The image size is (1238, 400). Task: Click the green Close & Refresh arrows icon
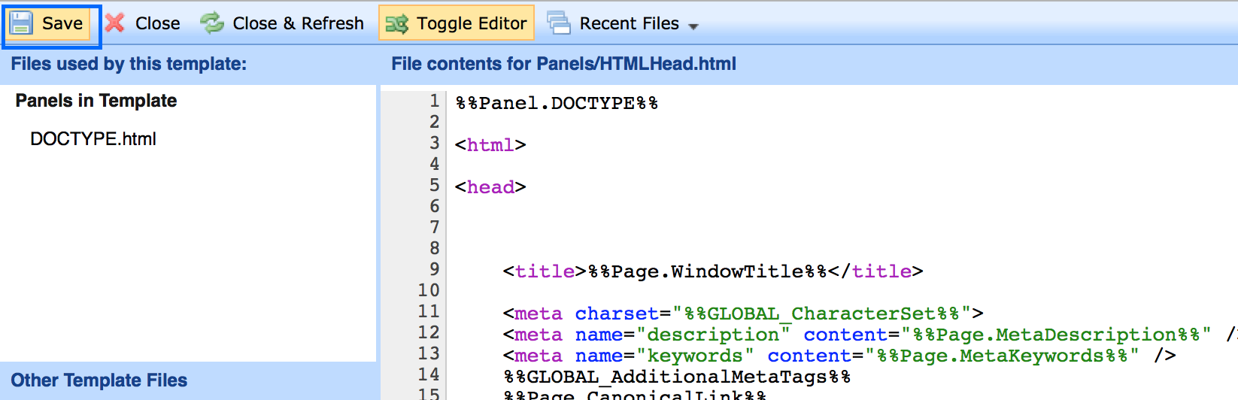[212, 23]
